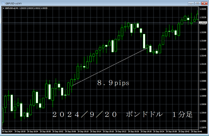Click price axis label 1.33085
Image resolution: width=209 pixels, height=136 pixels.
203,81
